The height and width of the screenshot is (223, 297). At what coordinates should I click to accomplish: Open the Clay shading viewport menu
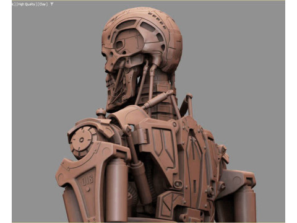pyautogui.click(x=43, y=4)
